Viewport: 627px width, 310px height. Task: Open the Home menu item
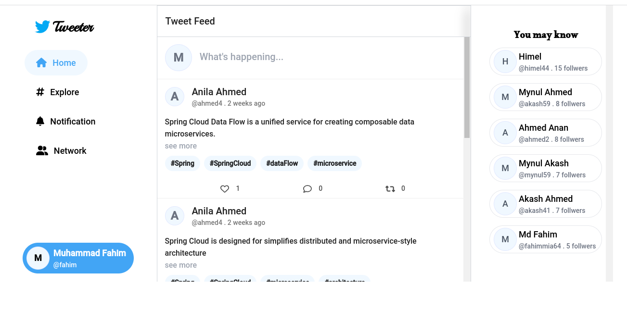(56, 63)
